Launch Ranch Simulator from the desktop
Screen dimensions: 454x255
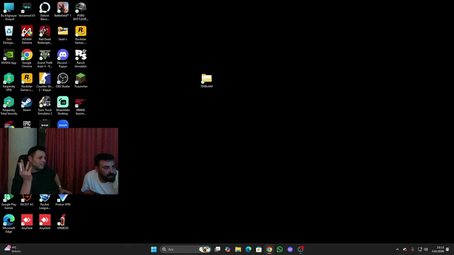coord(81,58)
